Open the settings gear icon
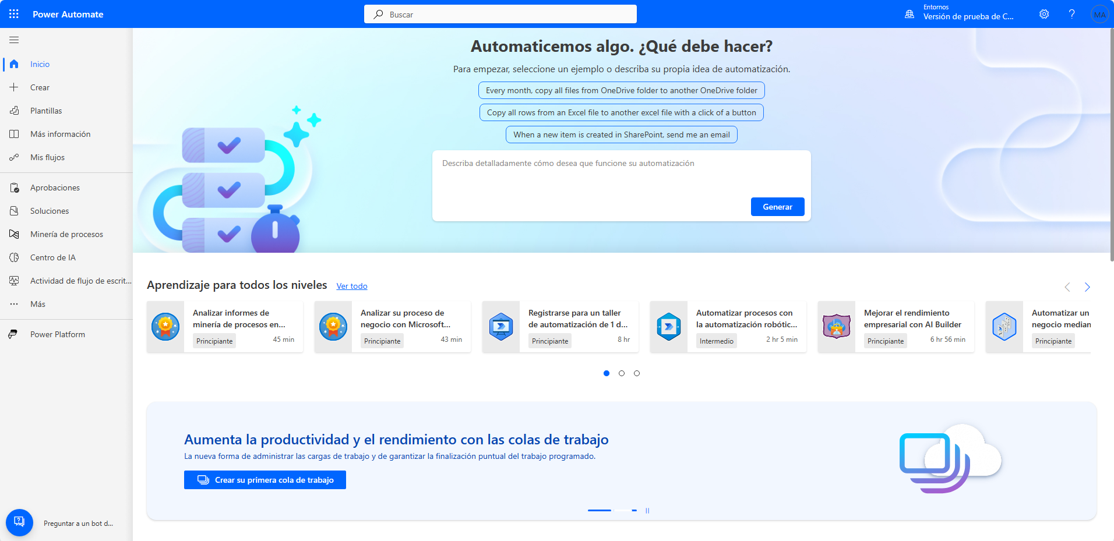Screen dimensions: 1114x541 (x=1044, y=14)
